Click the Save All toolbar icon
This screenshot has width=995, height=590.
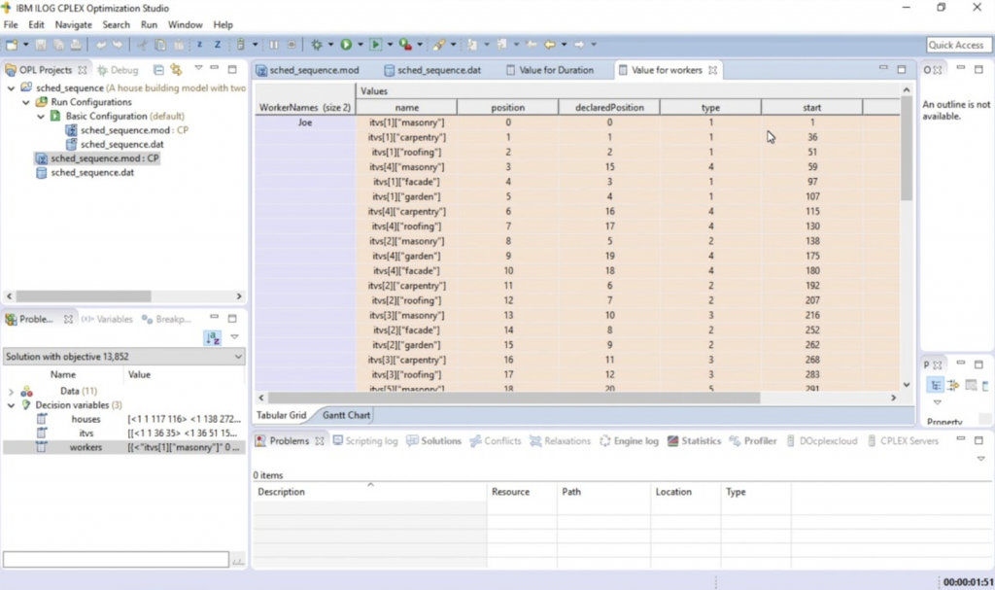point(58,45)
